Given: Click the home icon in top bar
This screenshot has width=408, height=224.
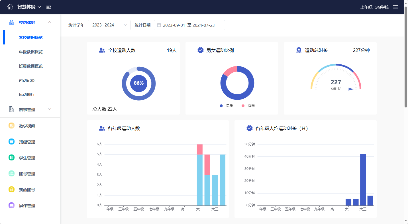Looking at the screenshot, I should pyautogui.click(x=10, y=7).
